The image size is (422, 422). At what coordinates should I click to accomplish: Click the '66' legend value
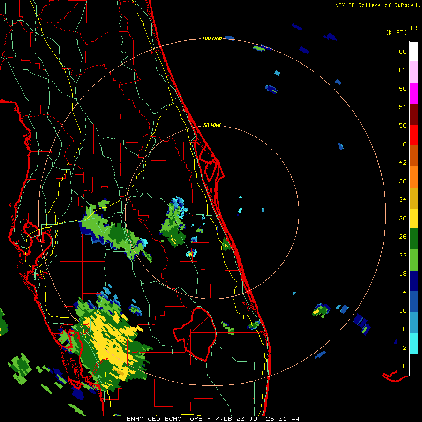(x=403, y=52)
